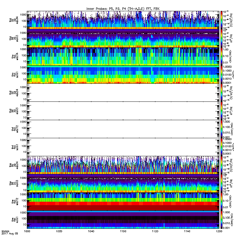Click the red band in the fbk edc12 spectrogram
The image size is (234, 249).
(x=123, y=204)
